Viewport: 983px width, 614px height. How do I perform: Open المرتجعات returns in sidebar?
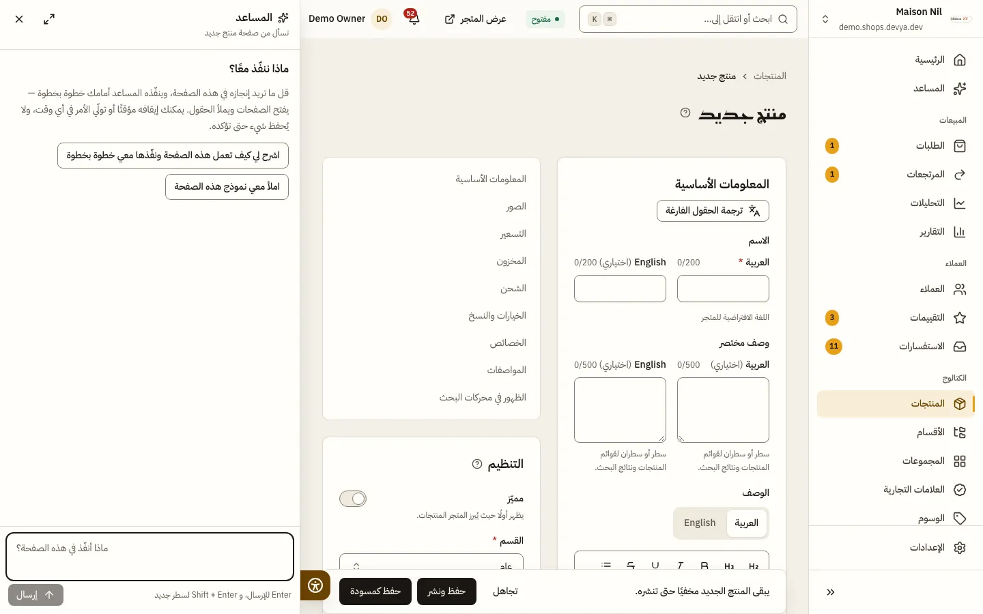[896, 175]
